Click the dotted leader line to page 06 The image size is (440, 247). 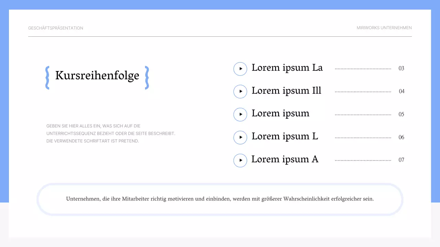tap(363, 137)
